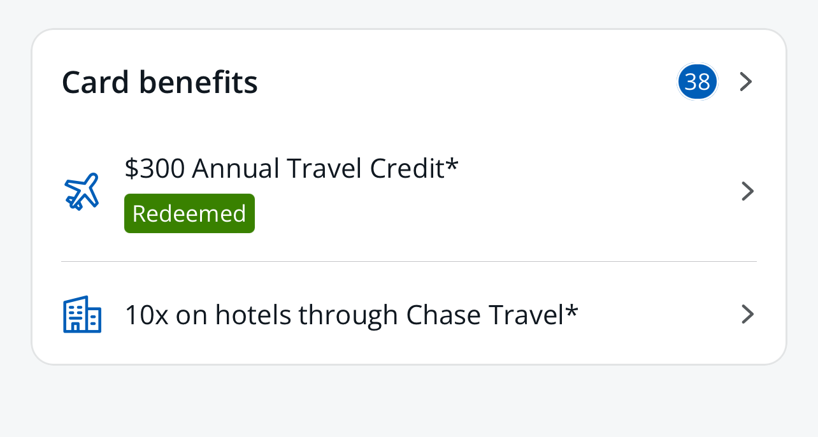818x437 pixels.
Task: Open the $300 Annual Travel Credit benefit
Action: (x=291, y=169)
